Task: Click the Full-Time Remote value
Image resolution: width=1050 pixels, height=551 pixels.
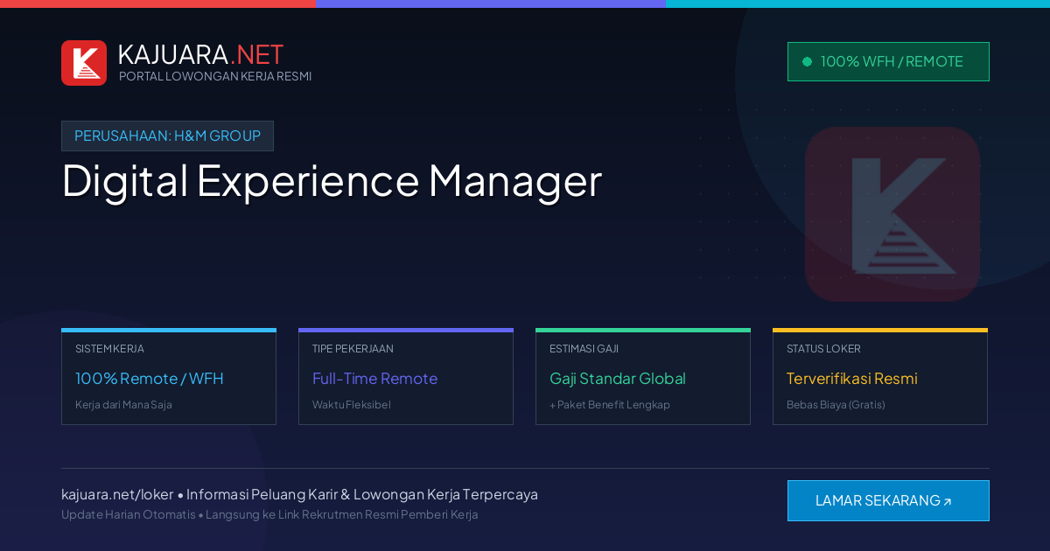Action: pyautogui.click(x=374, y=379)
